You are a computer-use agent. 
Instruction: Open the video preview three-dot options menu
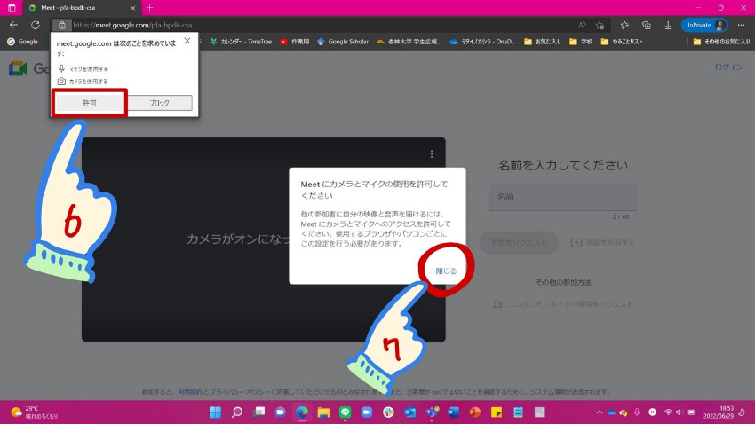[432, 153]
